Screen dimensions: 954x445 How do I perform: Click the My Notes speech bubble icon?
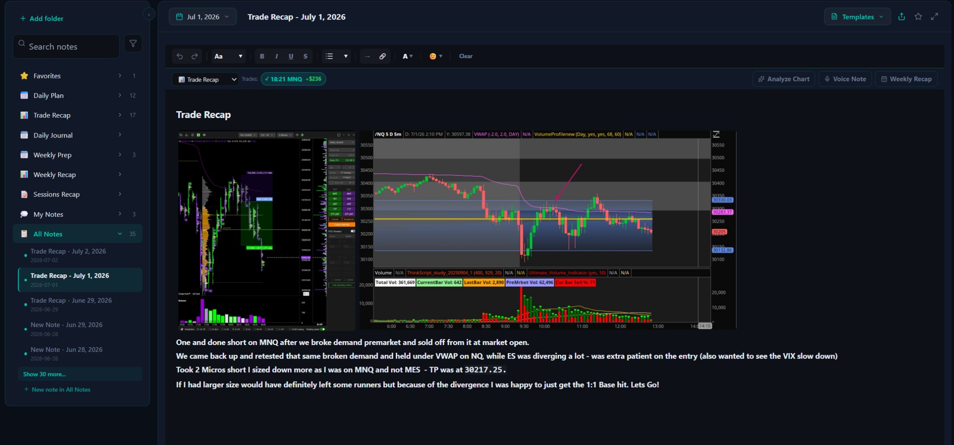[24, 214]
